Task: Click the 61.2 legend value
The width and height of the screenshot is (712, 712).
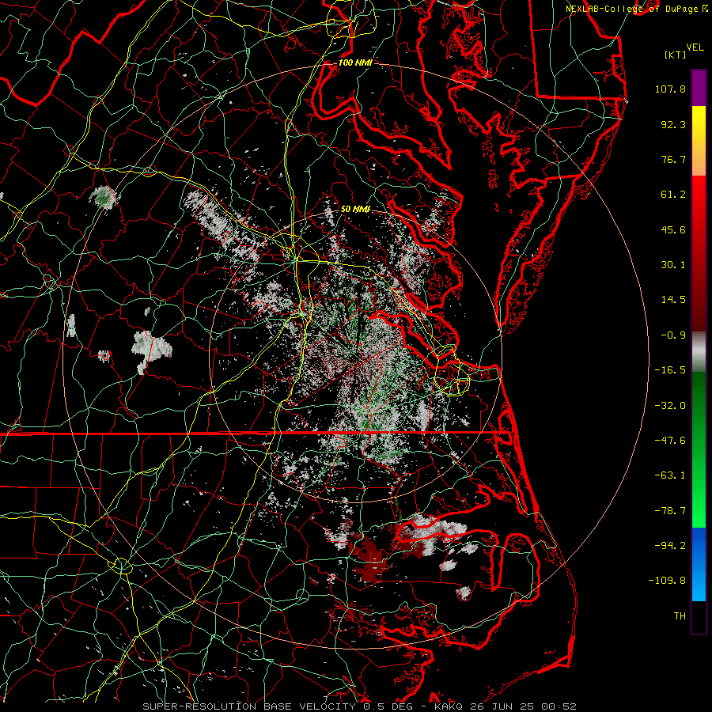Action: [673, 195]
